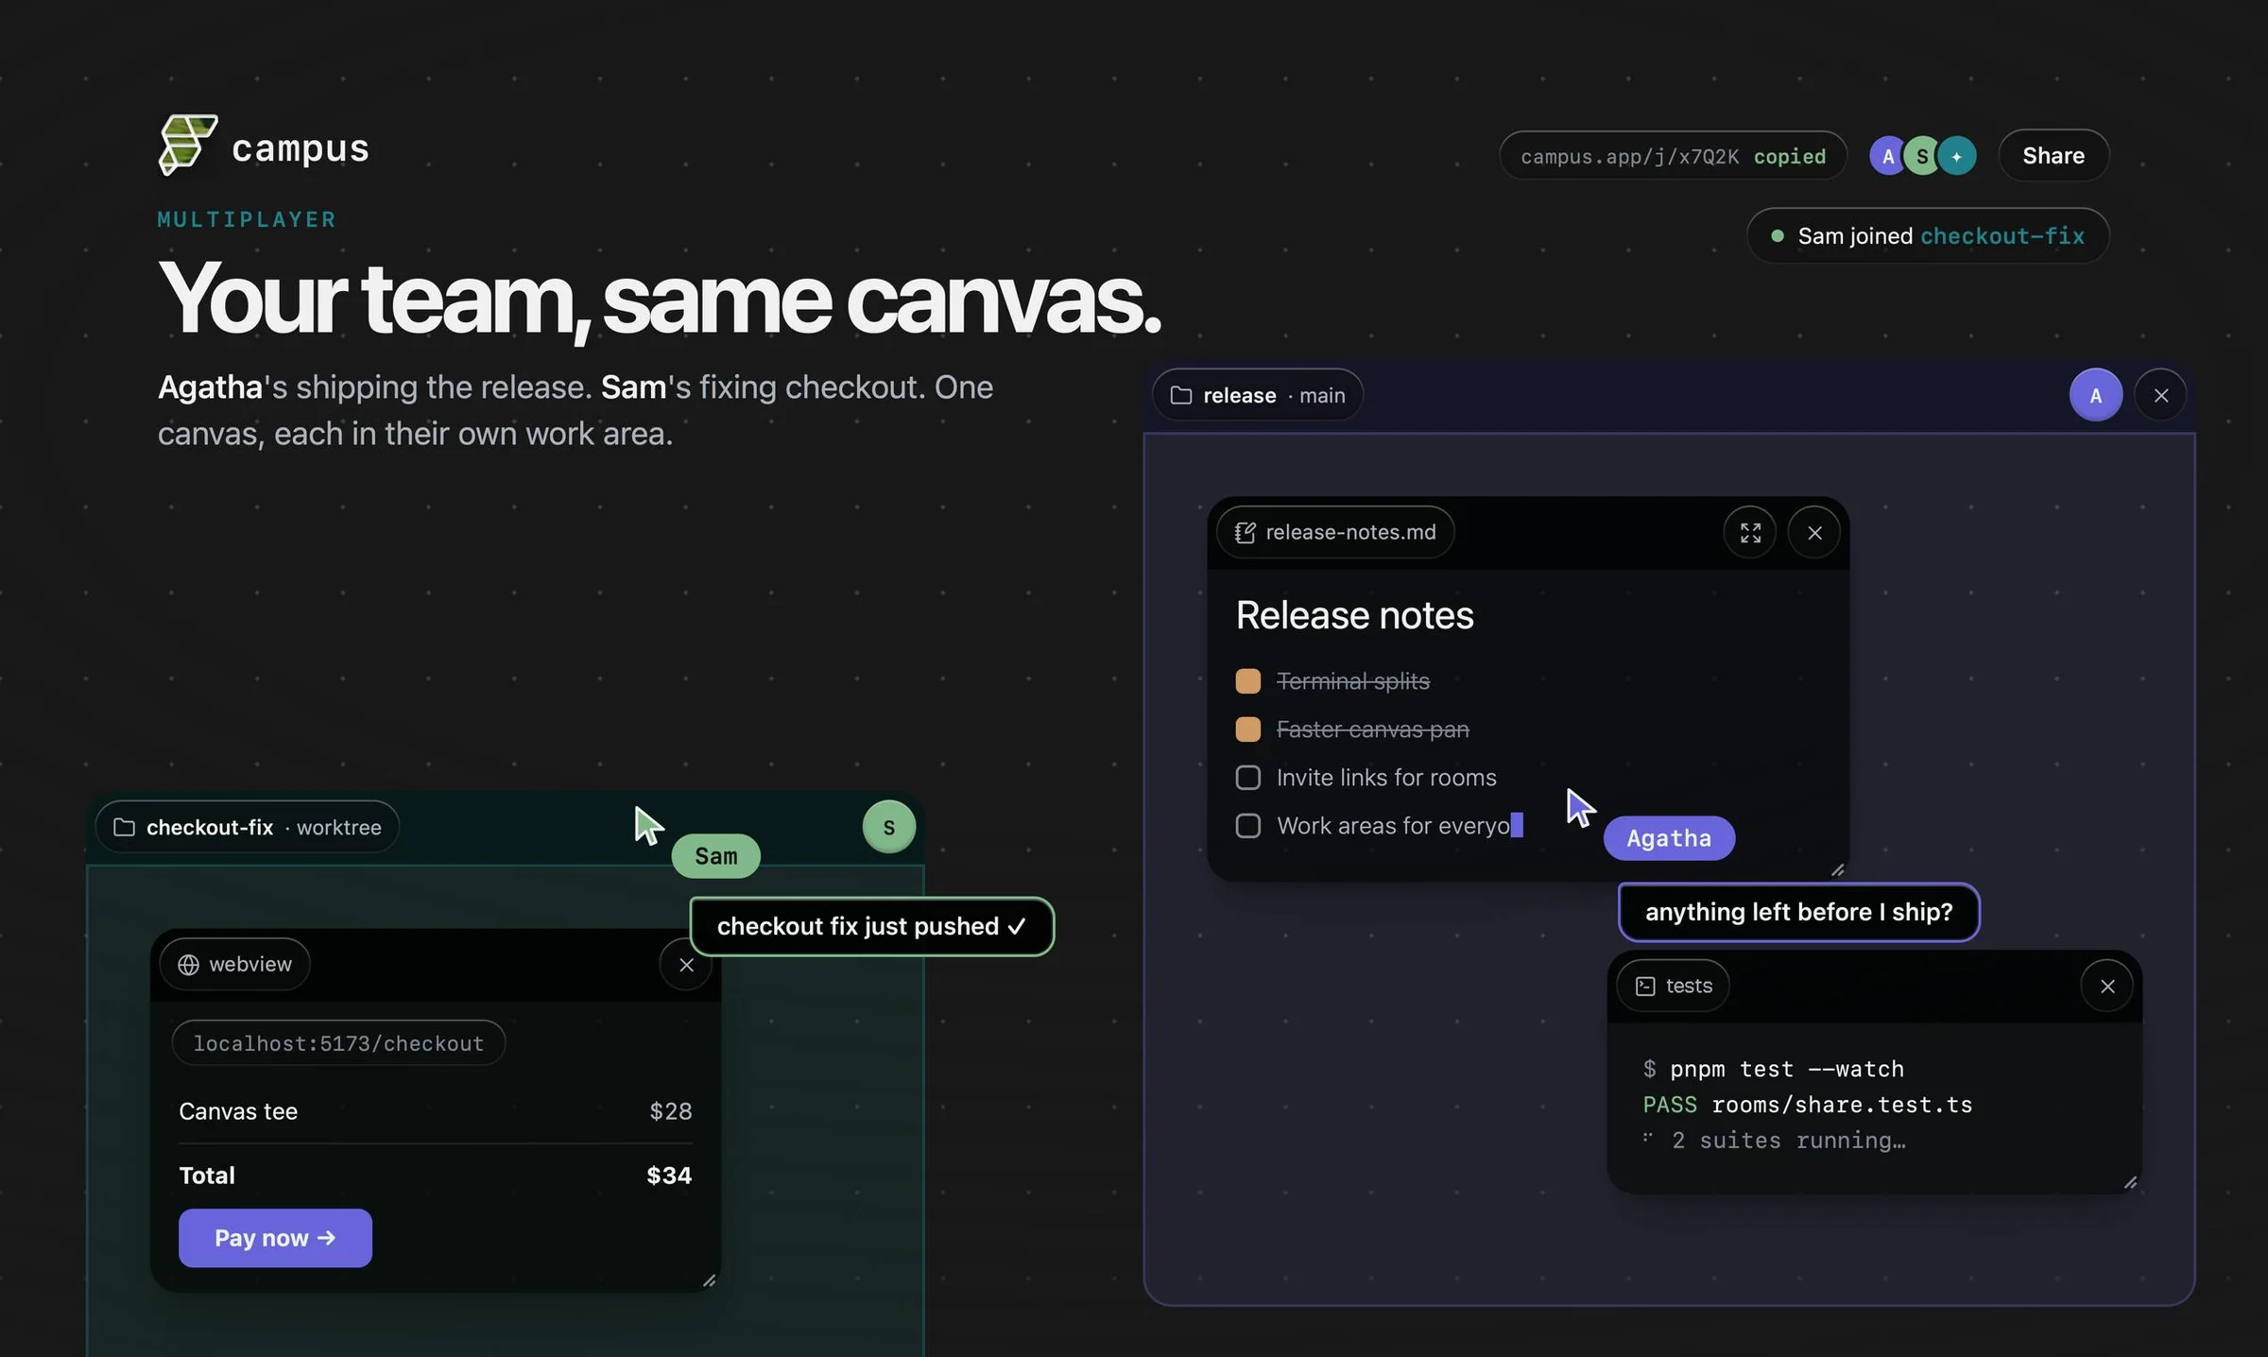
Task: Expand release-notes.md to fullscreen
Action: (1750, 532)
